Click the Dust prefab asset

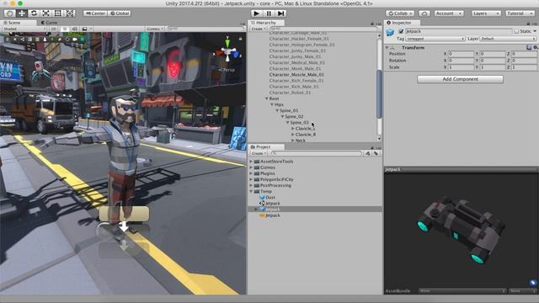pyautogui.click(x=267, y=198)
